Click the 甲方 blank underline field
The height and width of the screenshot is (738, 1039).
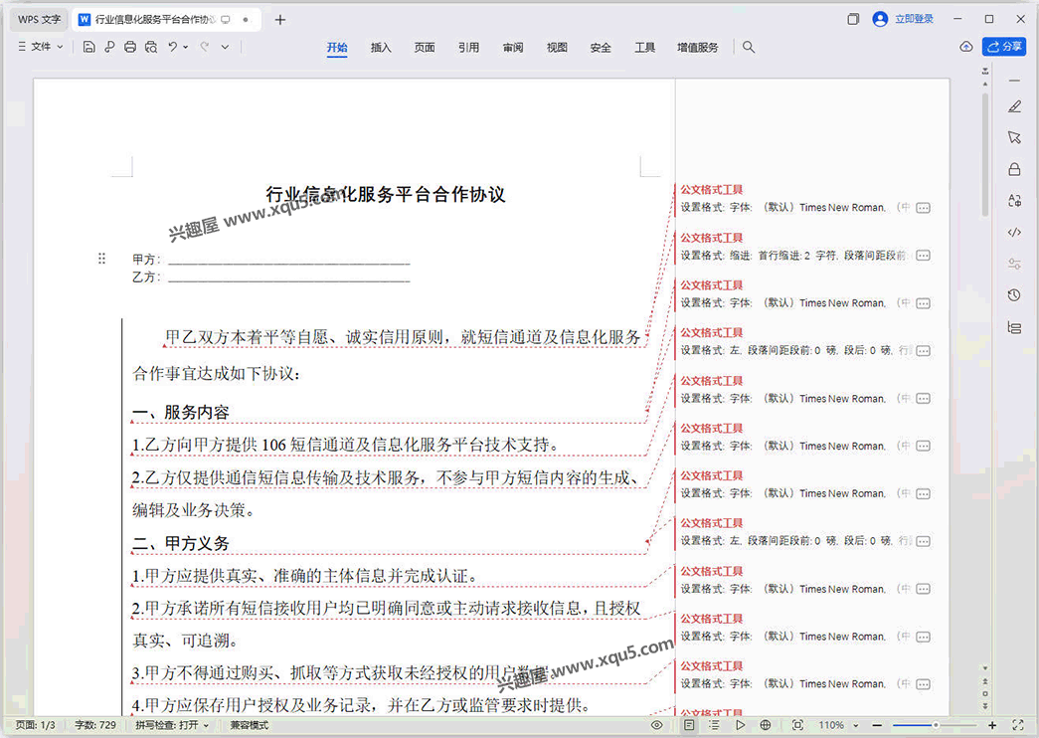coord(289,260)
